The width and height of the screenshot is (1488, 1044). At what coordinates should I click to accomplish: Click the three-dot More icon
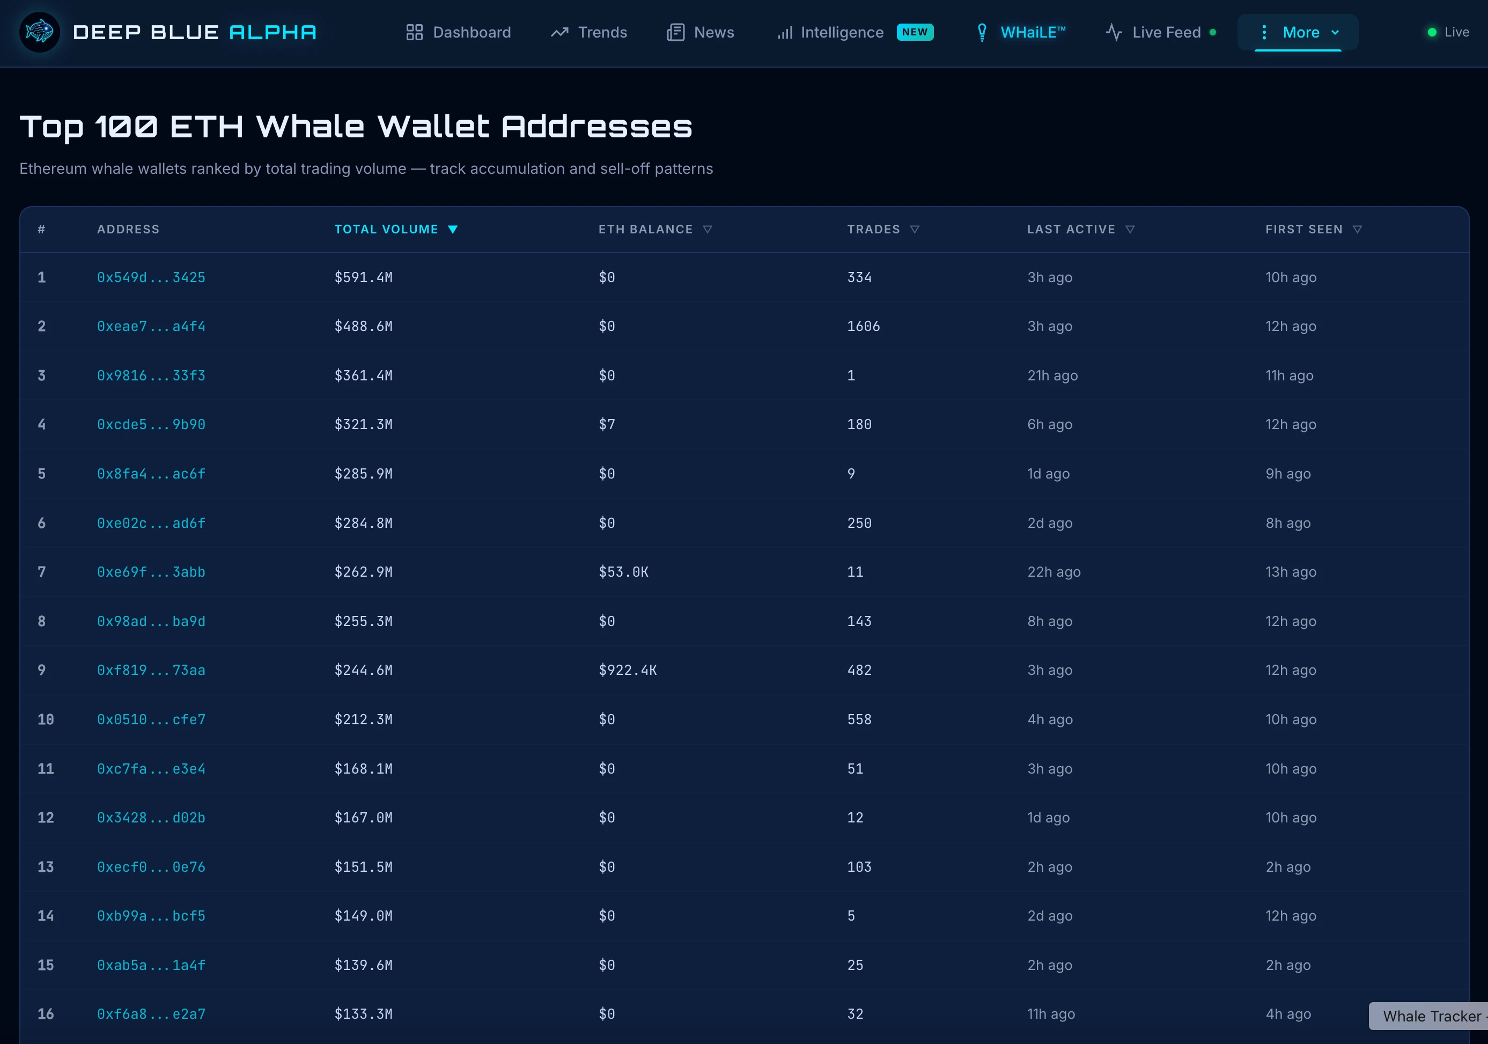point(1264,32)
